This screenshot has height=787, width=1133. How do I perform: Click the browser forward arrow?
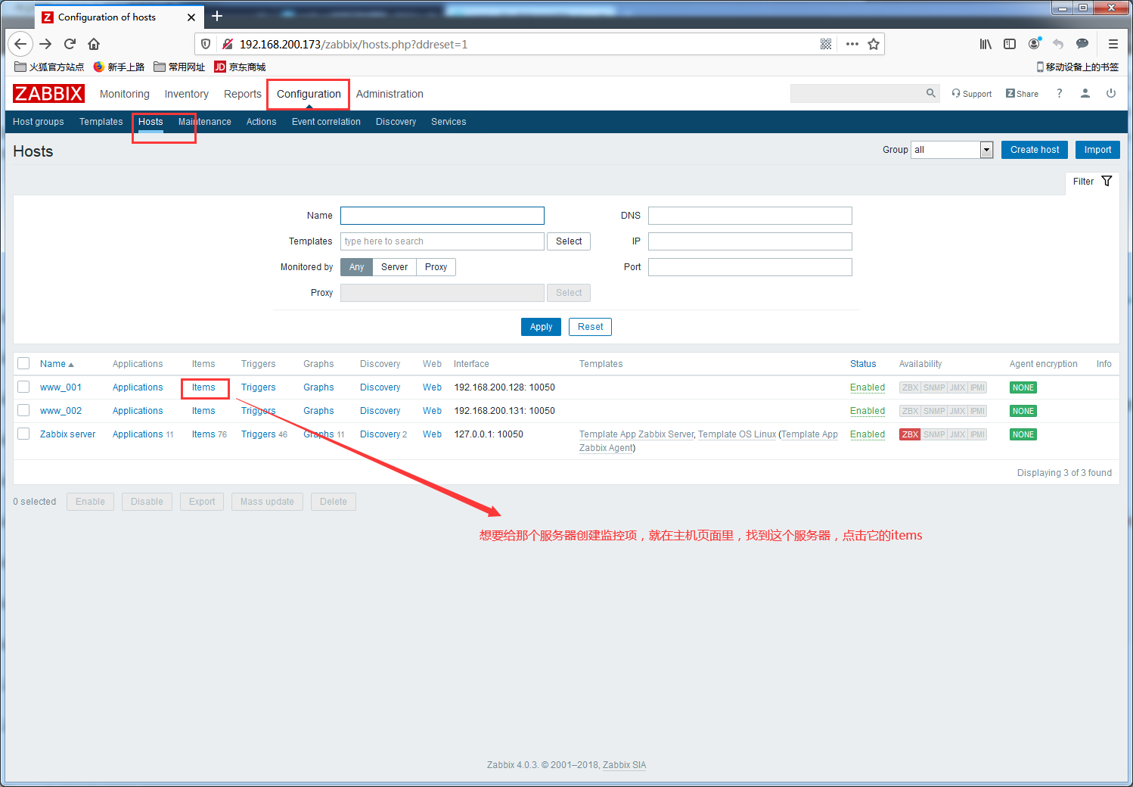click(x=45, y=44)
